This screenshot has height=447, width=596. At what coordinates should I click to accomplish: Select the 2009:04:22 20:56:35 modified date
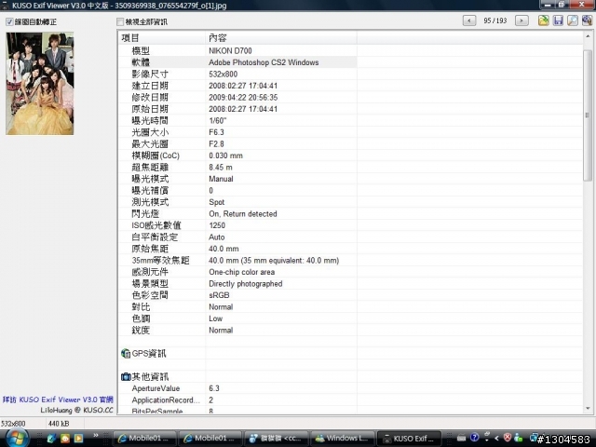243,97
